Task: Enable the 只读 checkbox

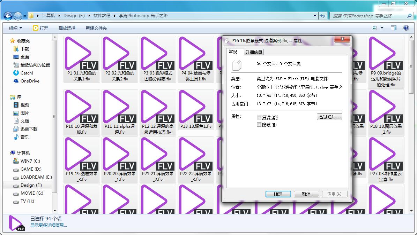Action: pos(259,117)
